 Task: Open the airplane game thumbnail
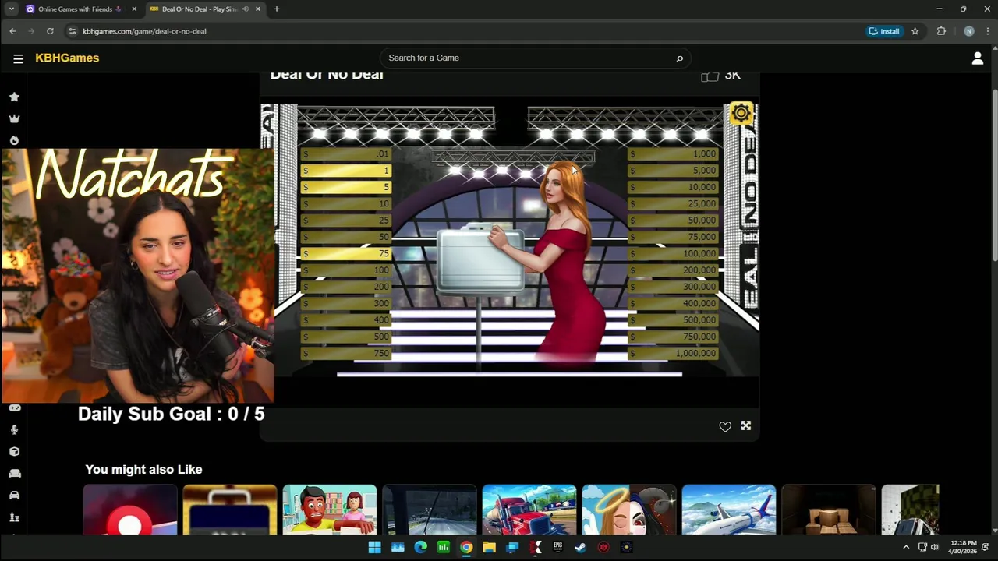click(729, 510)
